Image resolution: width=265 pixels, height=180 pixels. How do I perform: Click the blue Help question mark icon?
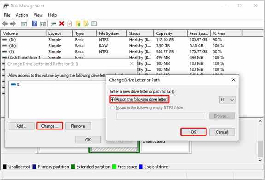point(35,23)
